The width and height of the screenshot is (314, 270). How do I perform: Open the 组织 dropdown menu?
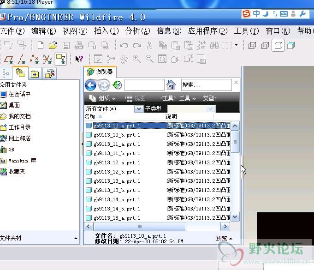(102, 98)
